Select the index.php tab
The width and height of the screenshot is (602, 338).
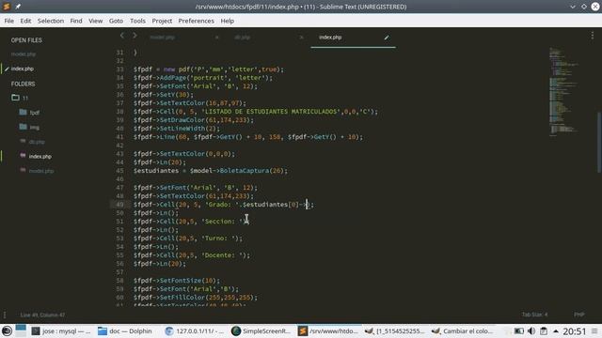(x=330, y=38)
